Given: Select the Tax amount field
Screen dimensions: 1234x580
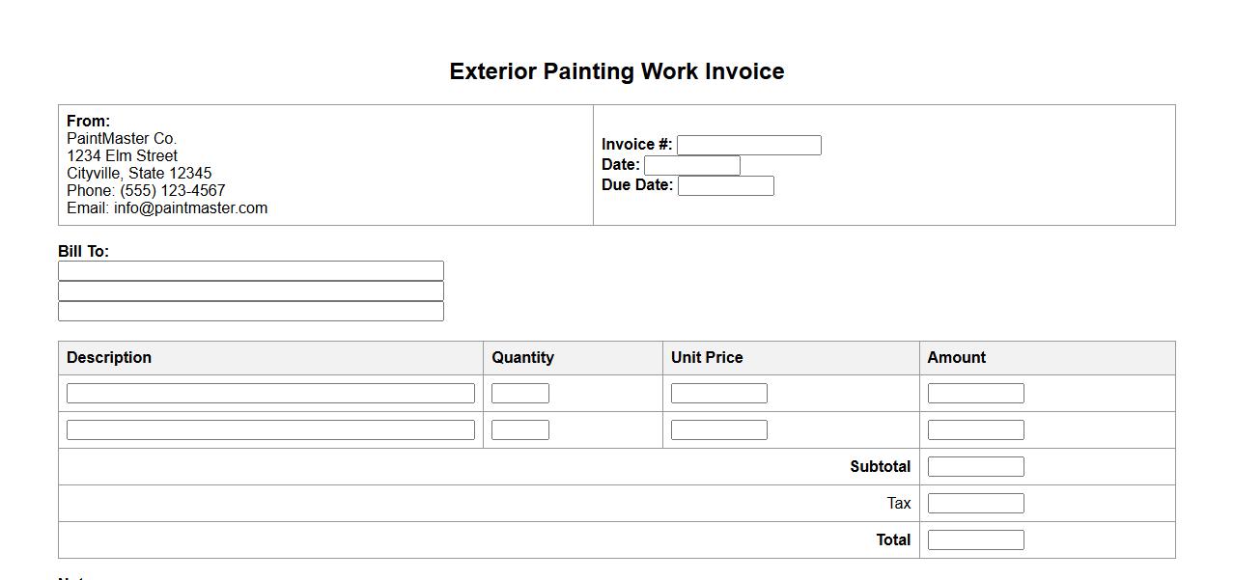Looking at the screenshot, I should (x=975, y=504).
